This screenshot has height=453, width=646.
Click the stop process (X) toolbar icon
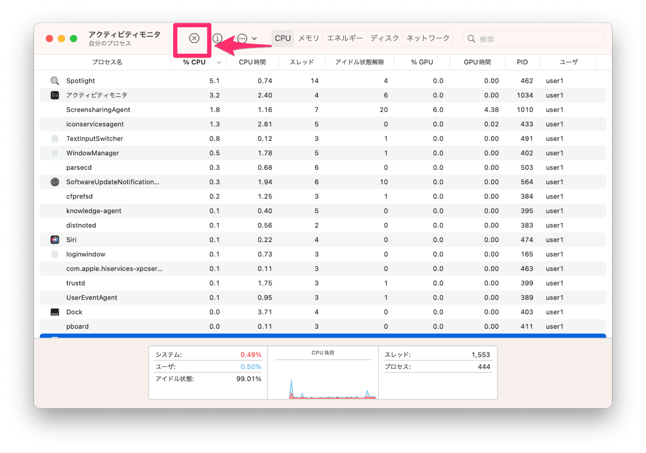(x=194, y=38)
